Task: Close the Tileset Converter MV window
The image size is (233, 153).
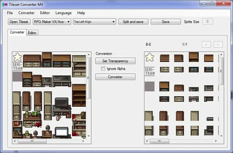Action: tap(224, 3)
